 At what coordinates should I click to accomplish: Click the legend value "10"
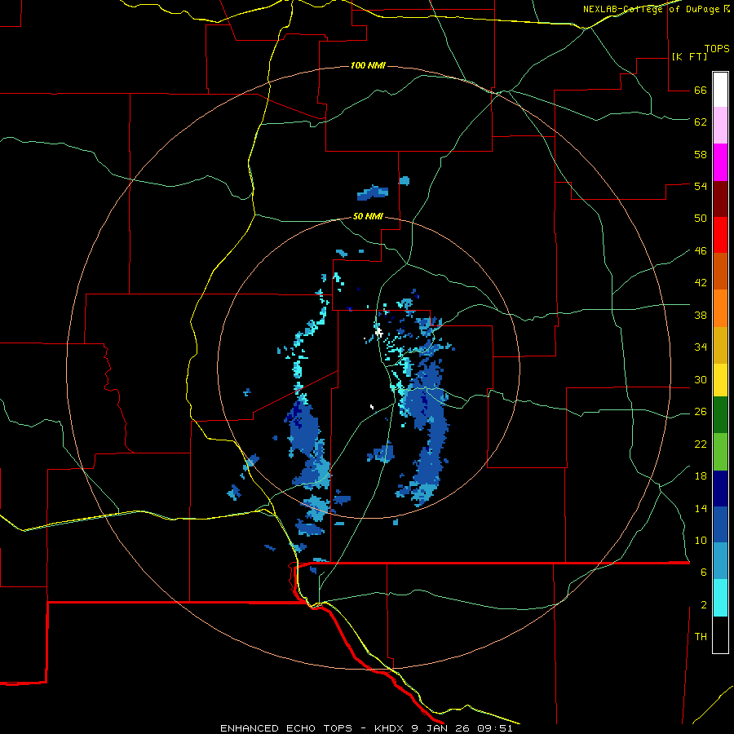coord(701,541)
